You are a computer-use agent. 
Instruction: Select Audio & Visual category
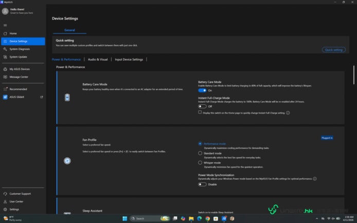point(98,60)
